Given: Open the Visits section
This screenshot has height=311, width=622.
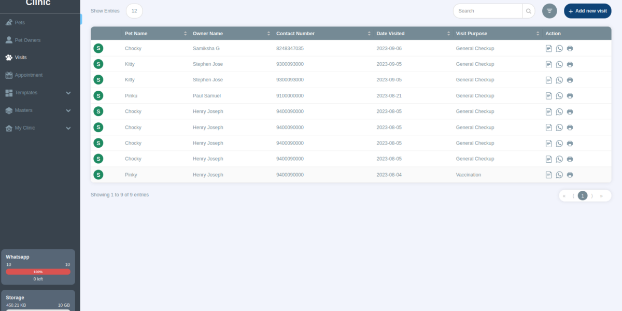Looking at the screenshot, I should tap(20, 57).
